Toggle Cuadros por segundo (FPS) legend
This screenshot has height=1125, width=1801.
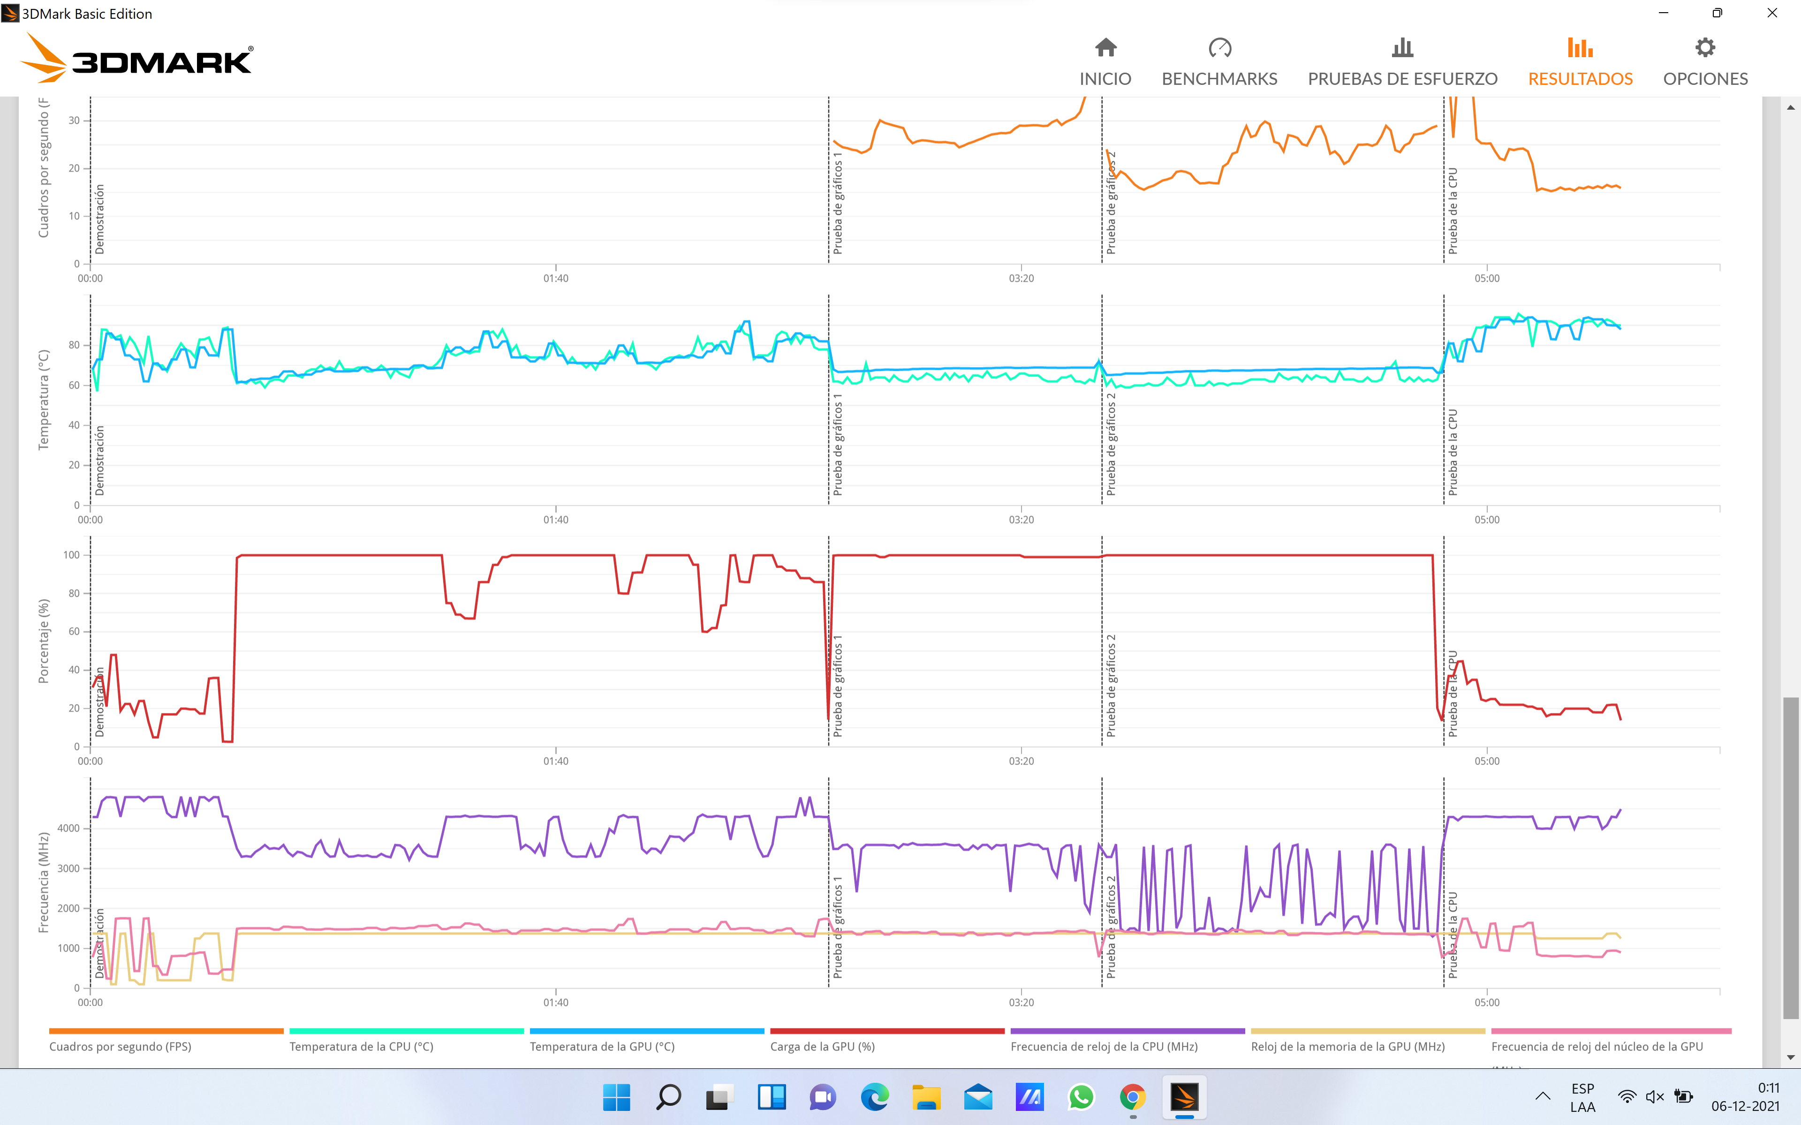tap(121, 1046)
